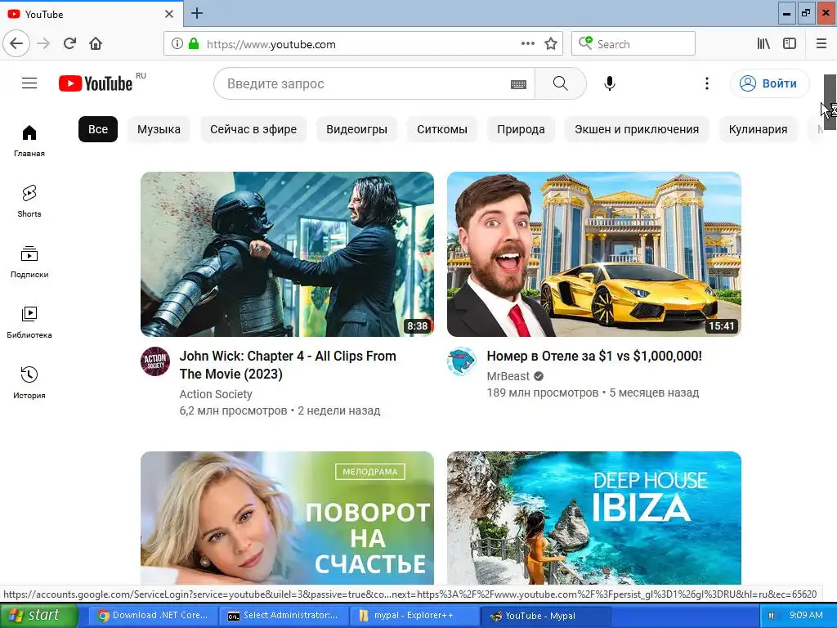Go back with the browser back arrow
The width and height of the screenshot is (837, 628).
tap(16, 43)
